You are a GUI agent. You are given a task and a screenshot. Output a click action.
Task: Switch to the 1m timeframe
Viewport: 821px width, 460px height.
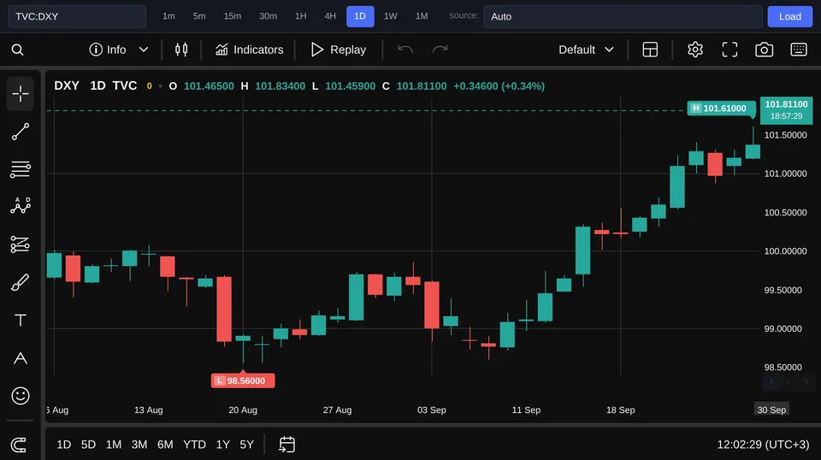tap(168, 16)
